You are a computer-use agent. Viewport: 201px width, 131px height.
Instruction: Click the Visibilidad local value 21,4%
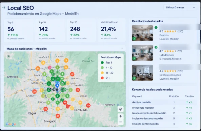108,29
